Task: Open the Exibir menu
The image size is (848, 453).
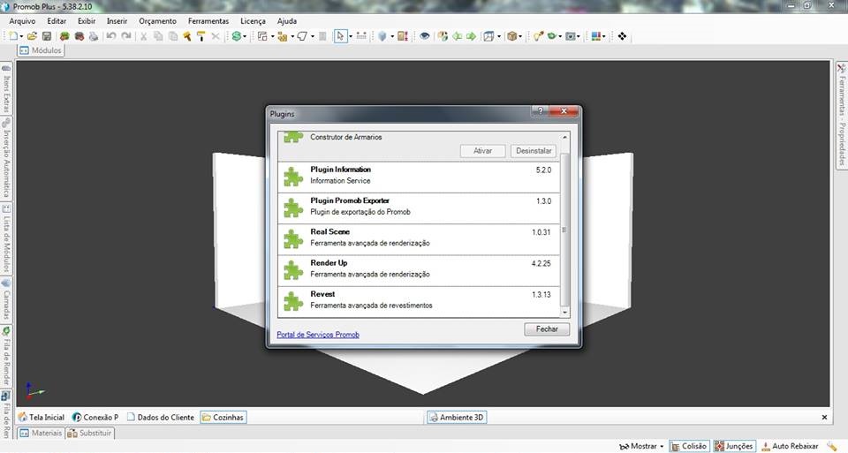Action: coord(87,21)
